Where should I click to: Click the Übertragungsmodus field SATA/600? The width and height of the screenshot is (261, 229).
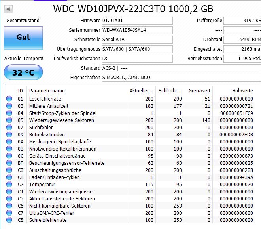point(137,49)
